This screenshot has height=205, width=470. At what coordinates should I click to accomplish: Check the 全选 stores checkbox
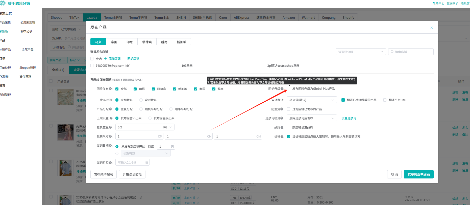92,59
